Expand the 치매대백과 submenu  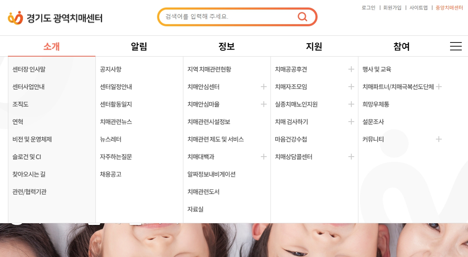[x=263, y=157]
